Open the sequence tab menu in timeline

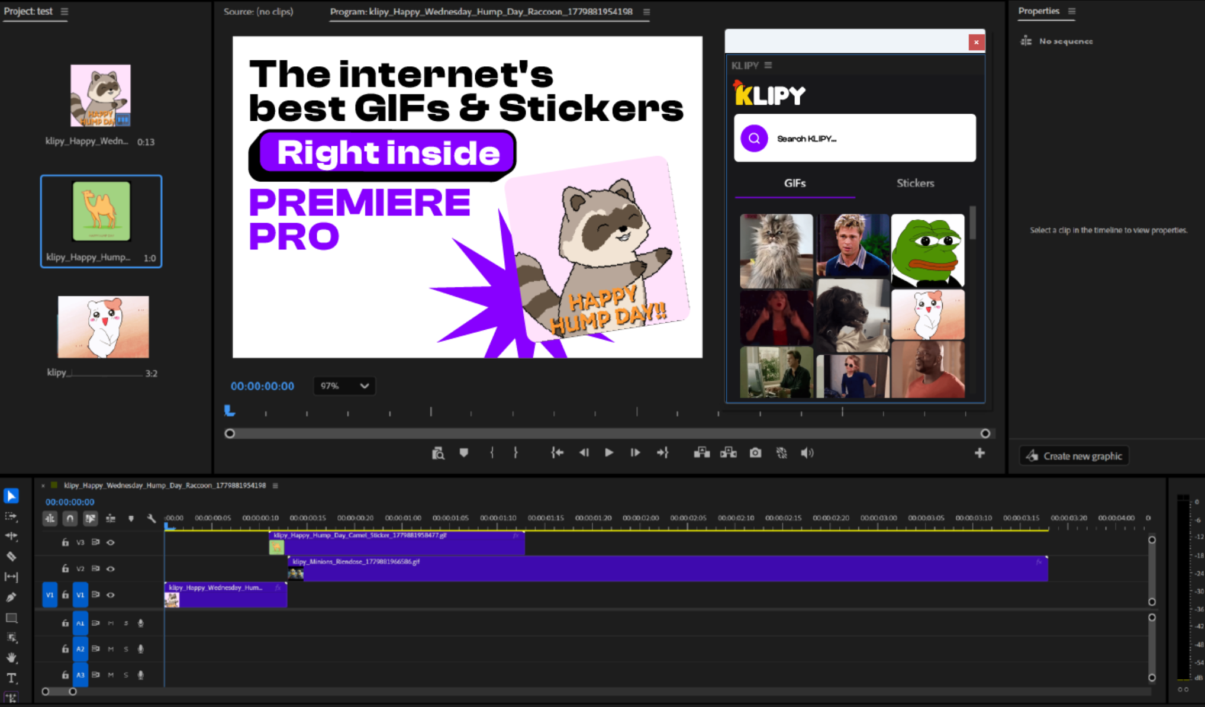[275, 486]
